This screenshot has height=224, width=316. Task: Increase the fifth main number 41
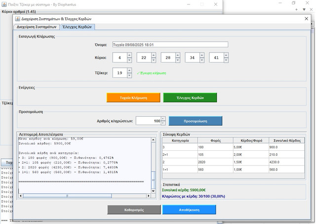tap(226, 55)
